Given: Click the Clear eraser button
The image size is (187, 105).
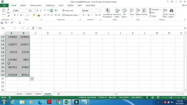Looking at the screenshot, I should [x=153, y=16].
